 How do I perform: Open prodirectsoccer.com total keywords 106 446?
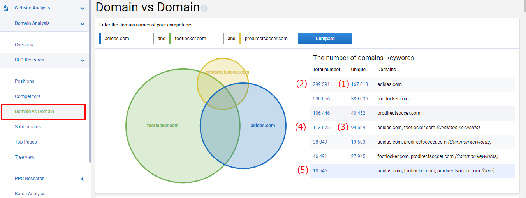pos(321,113)
